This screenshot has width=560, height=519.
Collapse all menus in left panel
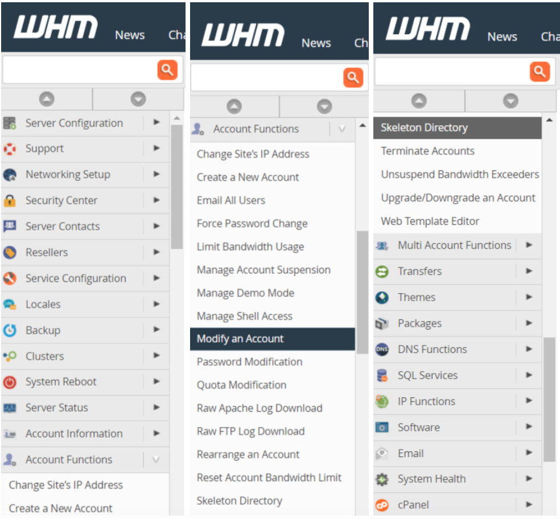point(47,99)
